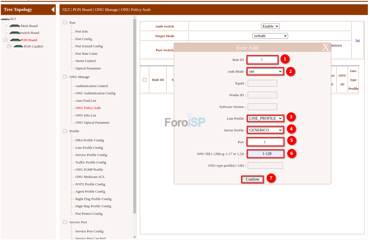Click the Set link

coord(358,40)
